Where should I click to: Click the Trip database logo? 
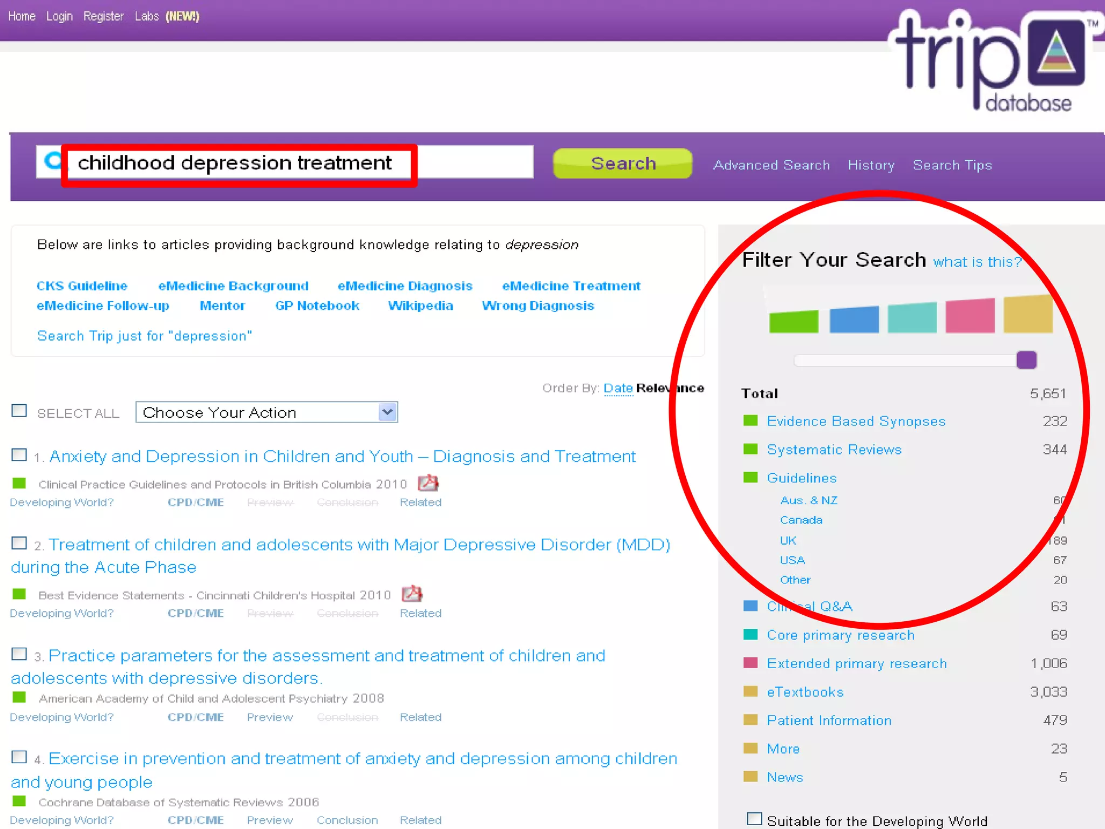[992, 60]
